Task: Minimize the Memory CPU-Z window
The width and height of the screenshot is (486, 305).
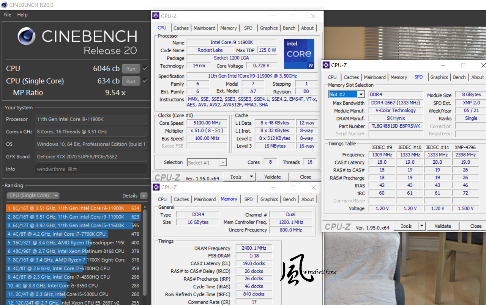Action: point(273,188)
